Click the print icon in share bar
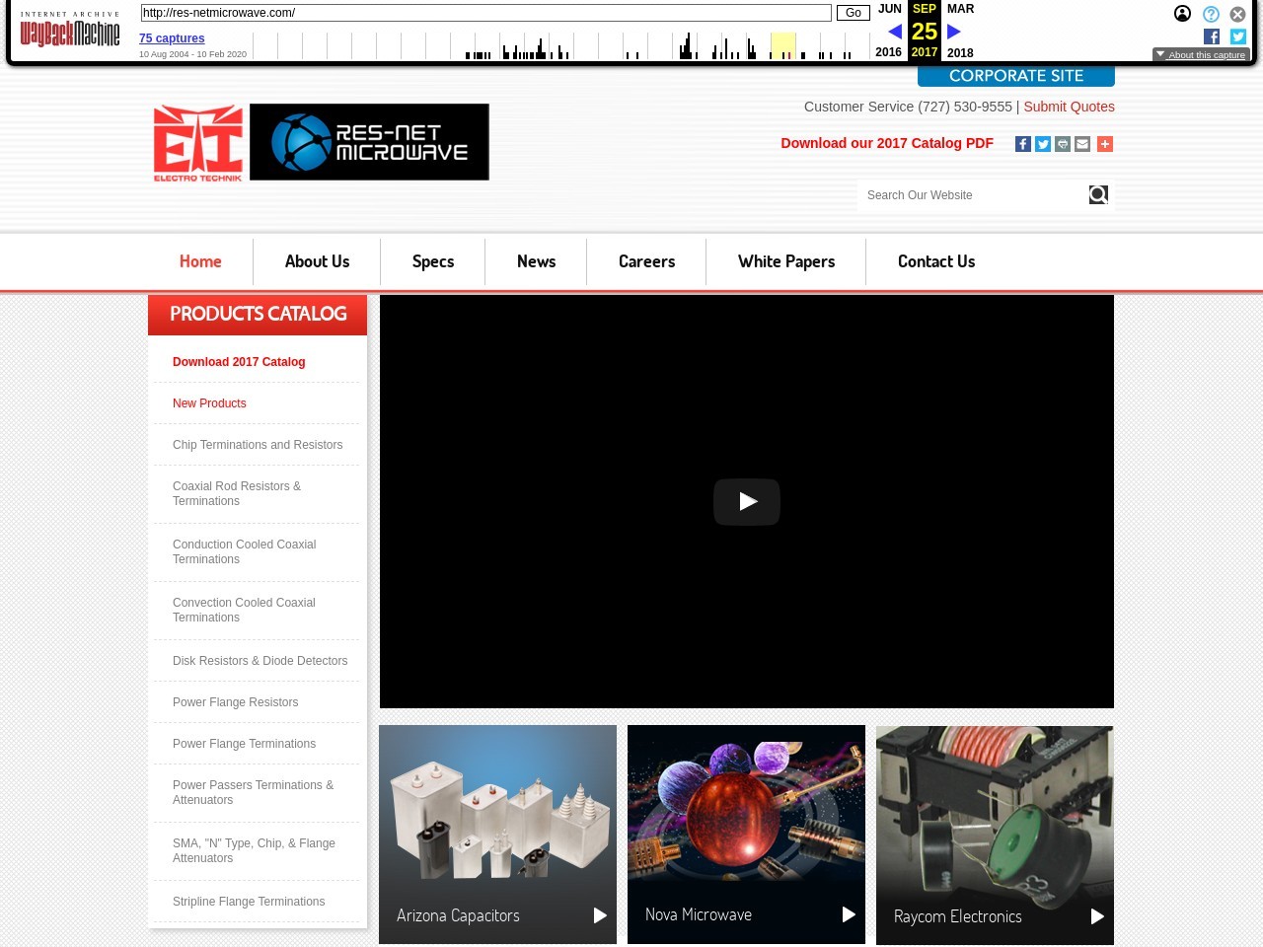Image resolution: width=1263 pixels, height=947 pixels. pyautogui.click(x=1063, y=144)
